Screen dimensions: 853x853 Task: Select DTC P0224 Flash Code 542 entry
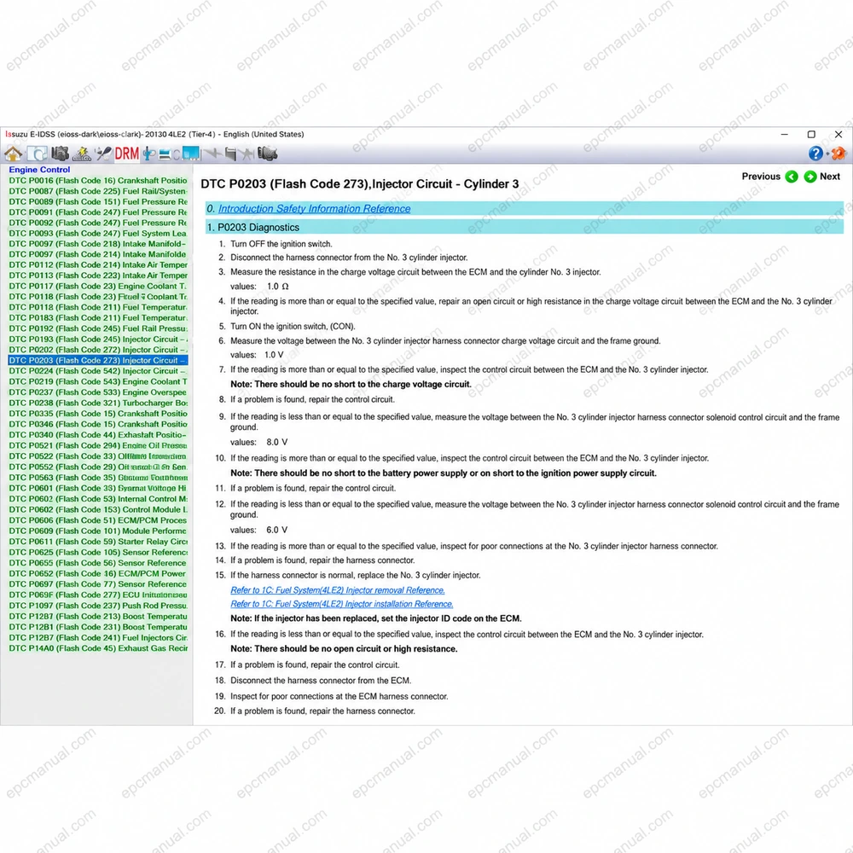98,372
